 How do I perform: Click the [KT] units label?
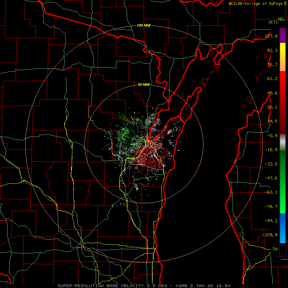273,22
